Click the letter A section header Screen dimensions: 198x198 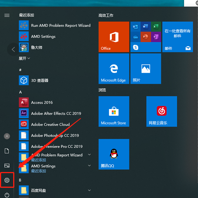pyautogui.click(x=21, y=92)
